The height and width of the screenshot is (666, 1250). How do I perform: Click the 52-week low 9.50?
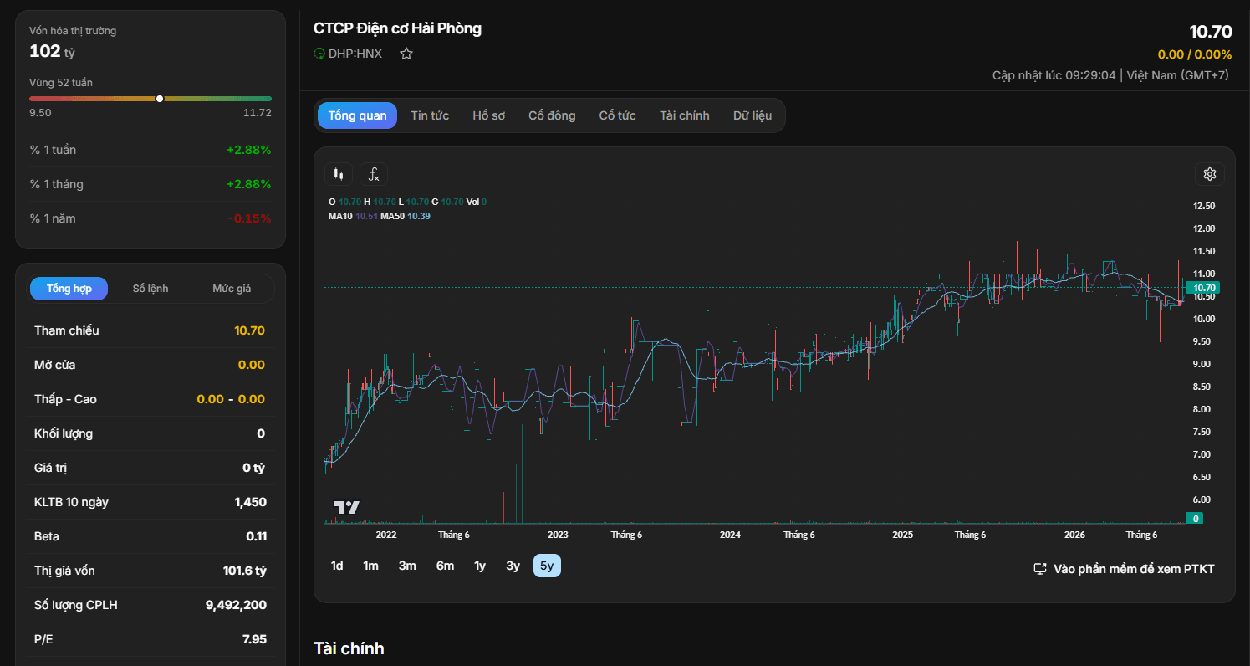tap(40, 113)
